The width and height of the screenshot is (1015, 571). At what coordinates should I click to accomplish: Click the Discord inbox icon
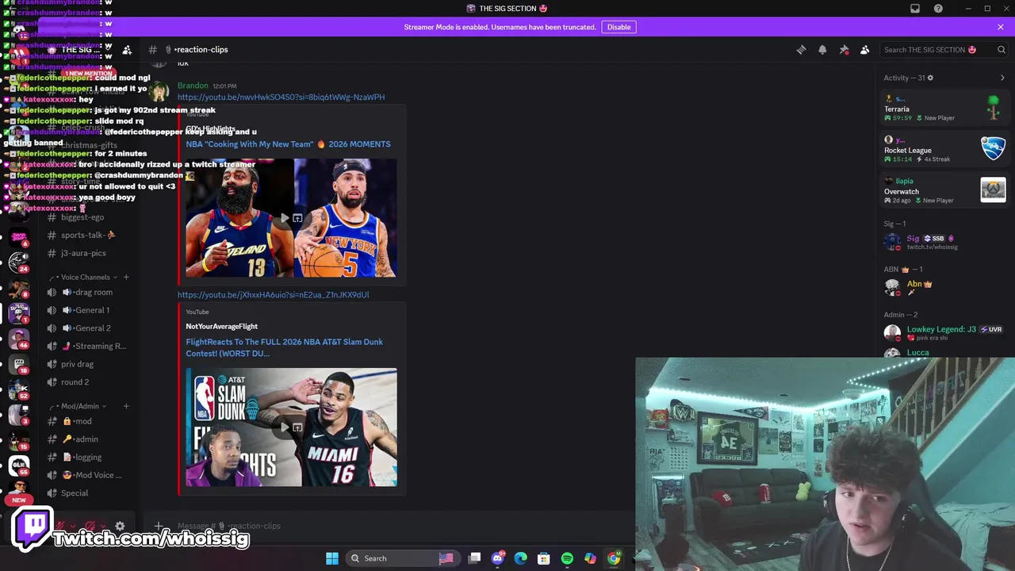tap(915, 9)
